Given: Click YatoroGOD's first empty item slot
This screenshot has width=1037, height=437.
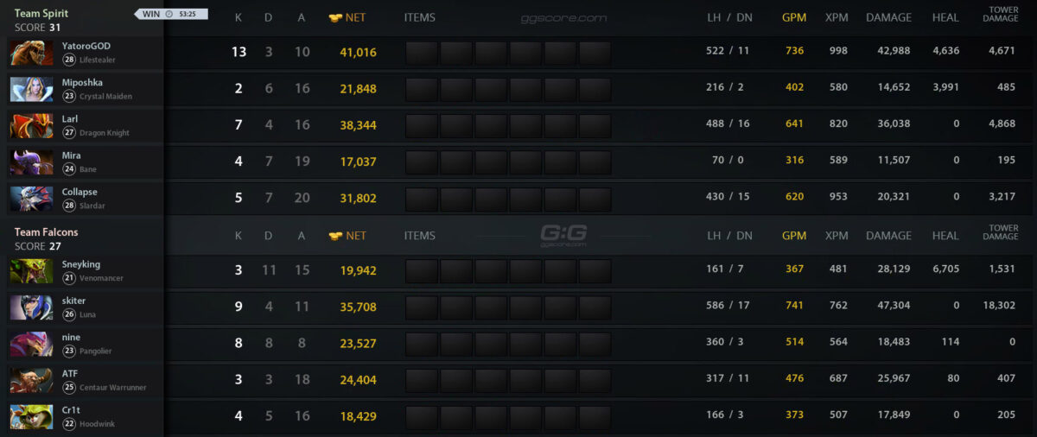Looking at the screenshot, I should [x=422, y=54].
